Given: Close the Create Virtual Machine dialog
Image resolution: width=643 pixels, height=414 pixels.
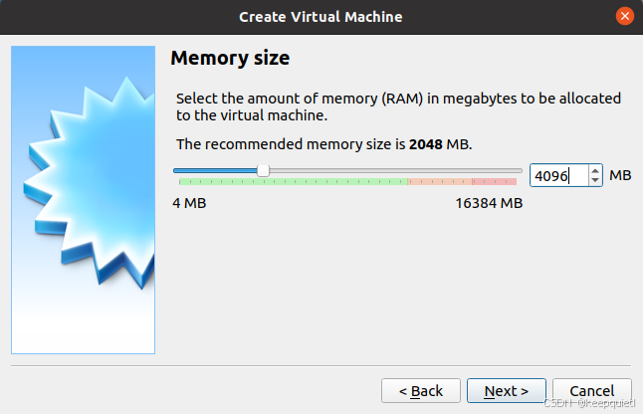Looking at the screenshot, I should point(625,16).
